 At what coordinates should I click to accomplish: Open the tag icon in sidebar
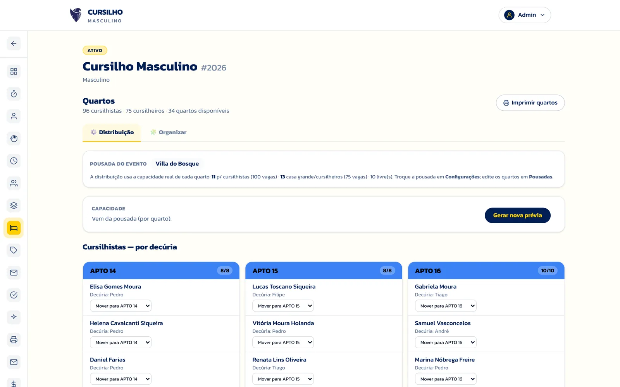[x=14, y=250]
